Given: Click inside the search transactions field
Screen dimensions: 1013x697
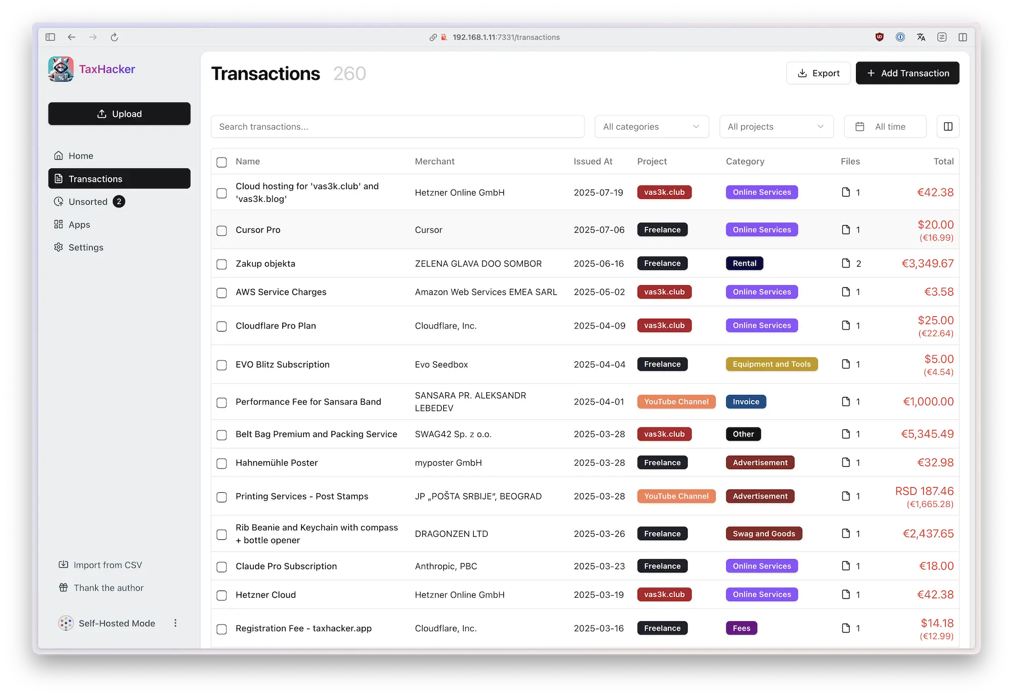Looking at the screenshot, I should click(x=398, y=127).
